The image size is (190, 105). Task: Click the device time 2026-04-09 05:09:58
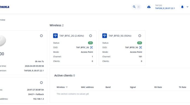[34, 66]
